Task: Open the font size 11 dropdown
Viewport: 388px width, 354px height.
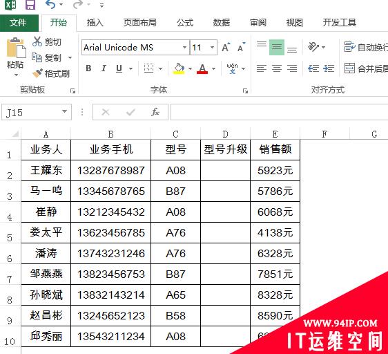Action: click(x=213, y=47)
